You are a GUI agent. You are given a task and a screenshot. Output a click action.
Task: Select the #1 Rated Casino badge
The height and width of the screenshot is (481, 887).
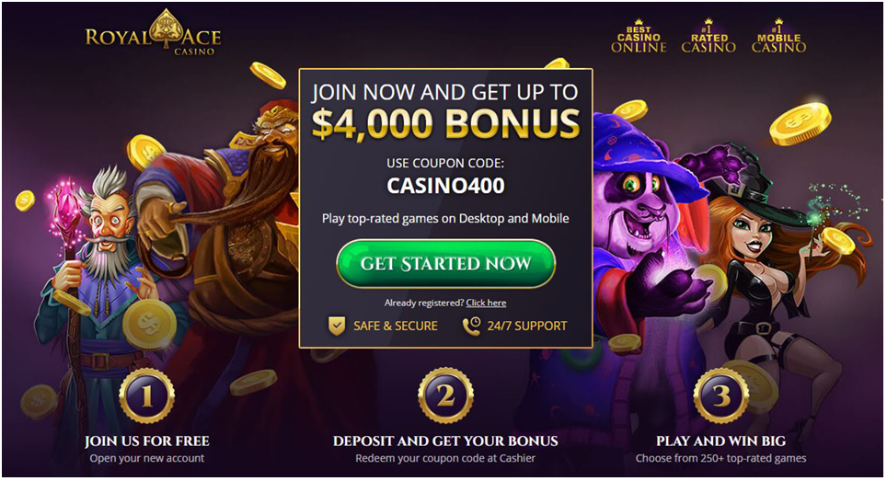[x=708, y=36]
